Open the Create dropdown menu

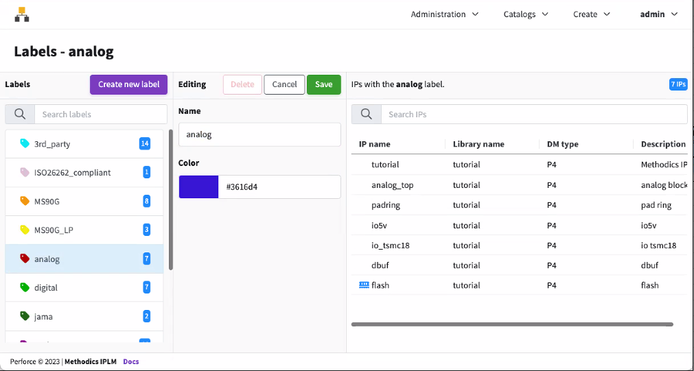pos(592,14)
